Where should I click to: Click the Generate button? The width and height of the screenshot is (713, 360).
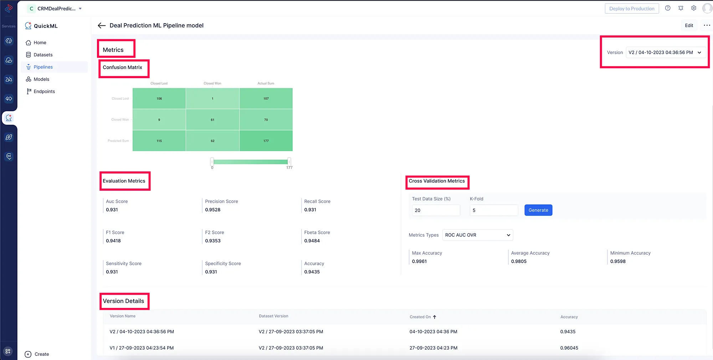538,210
